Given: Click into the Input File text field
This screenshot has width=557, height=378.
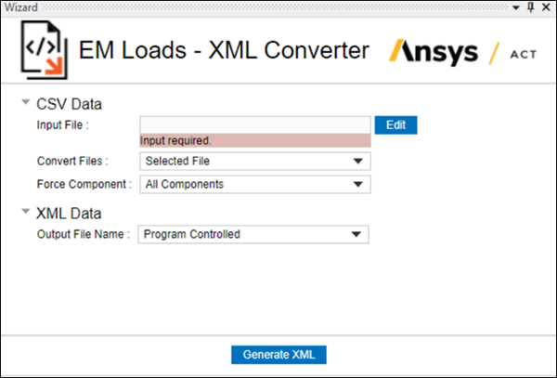Looking at the screenshot, I should pos(254,124).
